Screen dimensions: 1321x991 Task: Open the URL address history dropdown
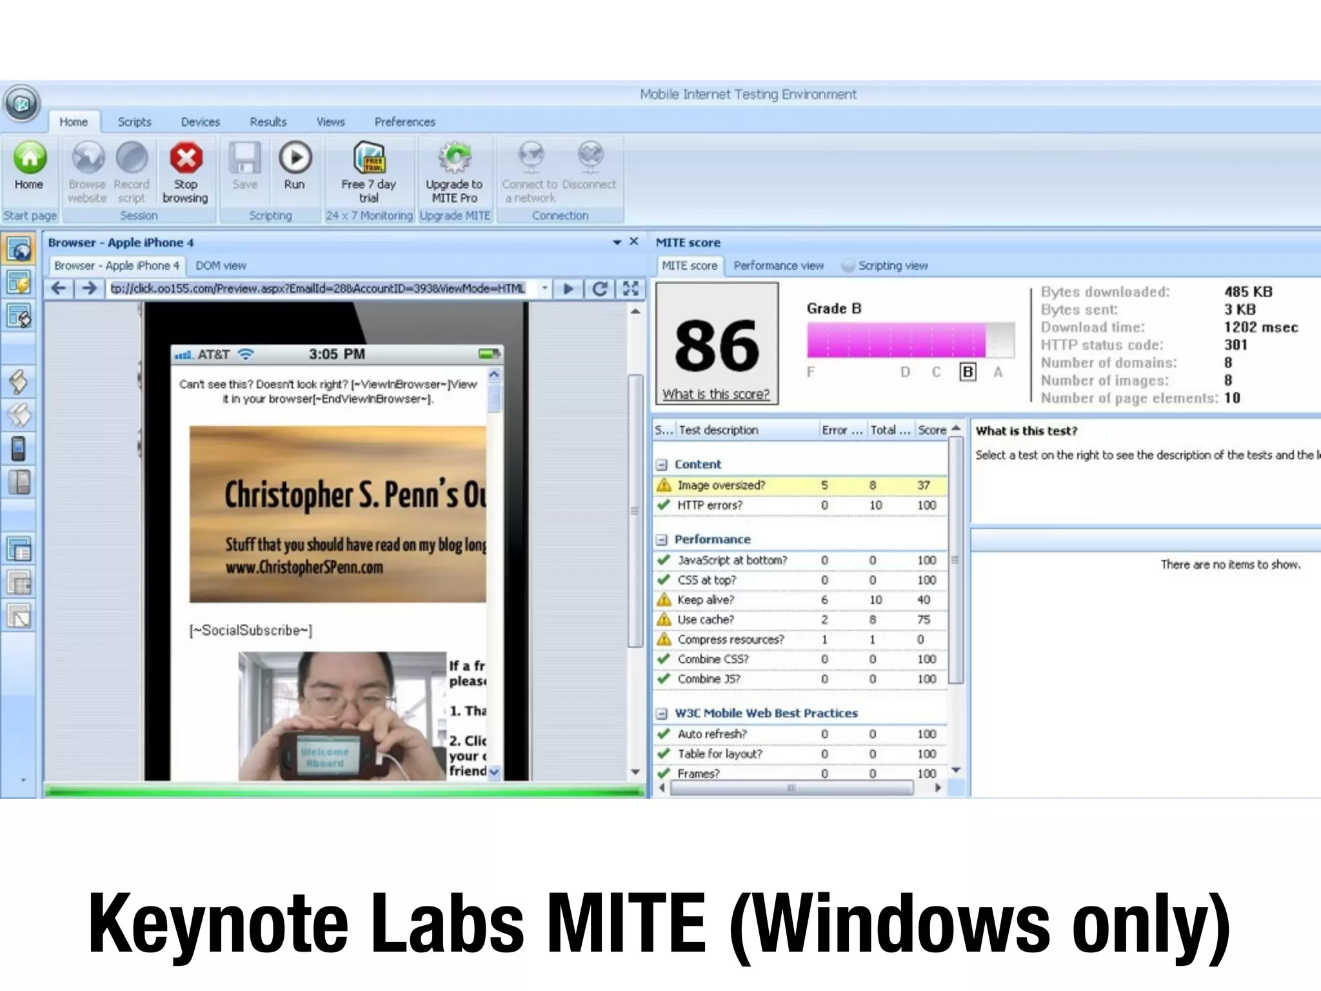[545, 288]
